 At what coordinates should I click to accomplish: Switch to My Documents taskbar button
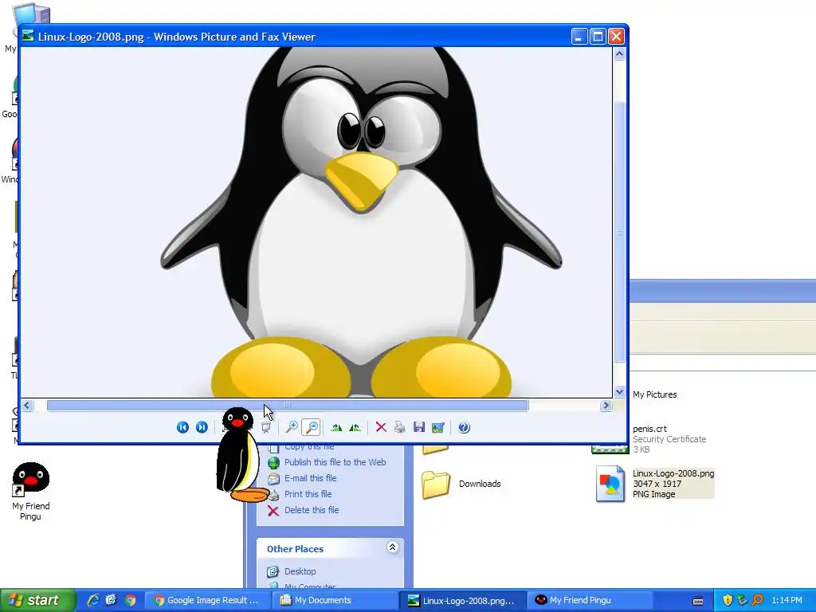coord(335,600)
